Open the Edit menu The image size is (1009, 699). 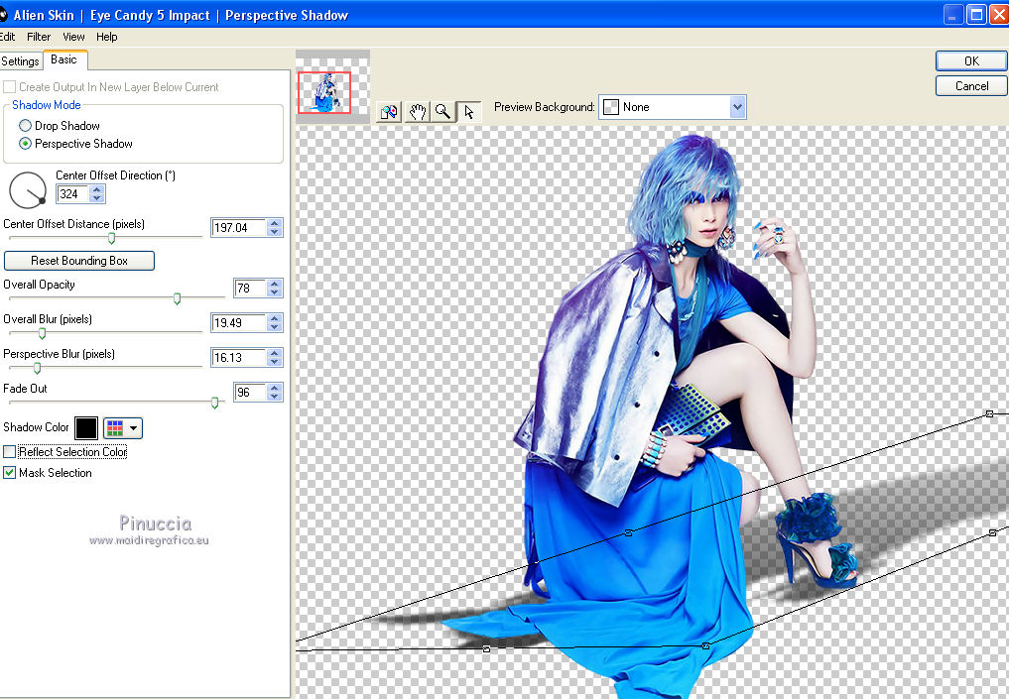pyautogui.click(x=7, y=37)
